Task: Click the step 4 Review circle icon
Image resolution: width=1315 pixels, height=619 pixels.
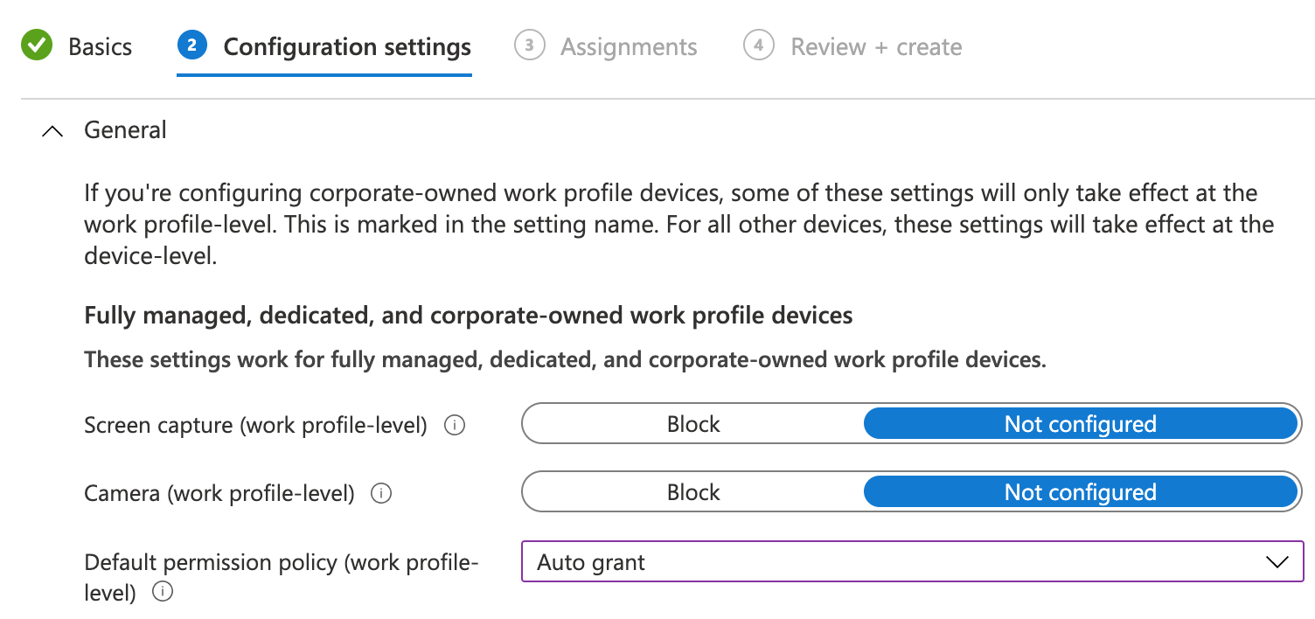Action: coord(759,45)
